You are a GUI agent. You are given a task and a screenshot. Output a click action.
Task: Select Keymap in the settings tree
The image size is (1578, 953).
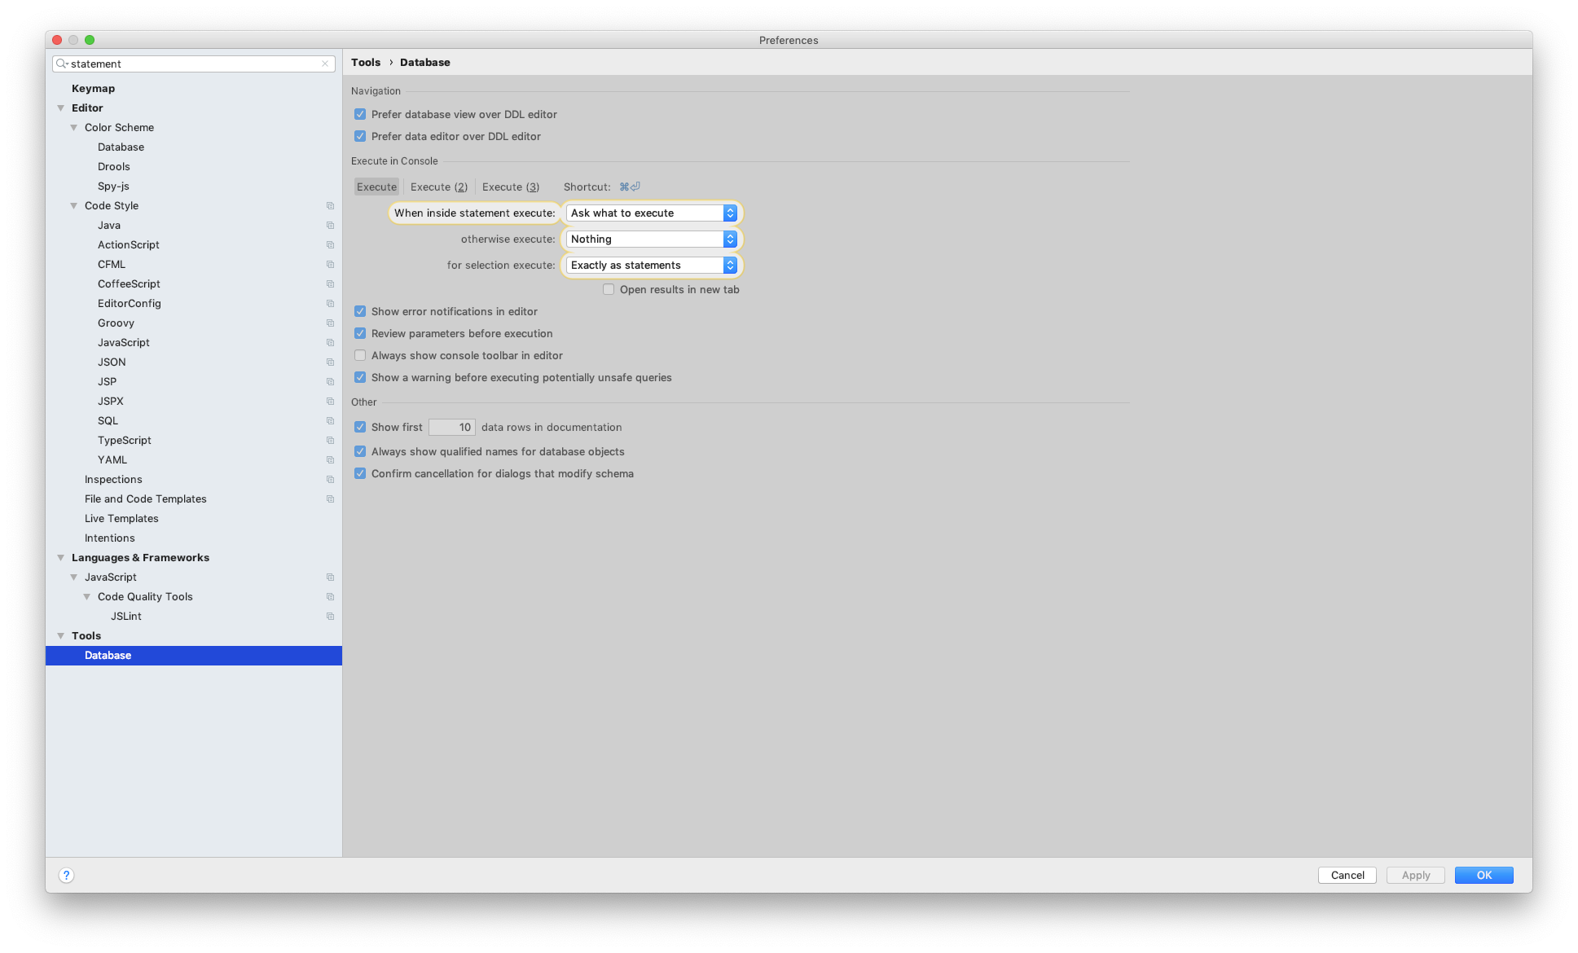93,88
